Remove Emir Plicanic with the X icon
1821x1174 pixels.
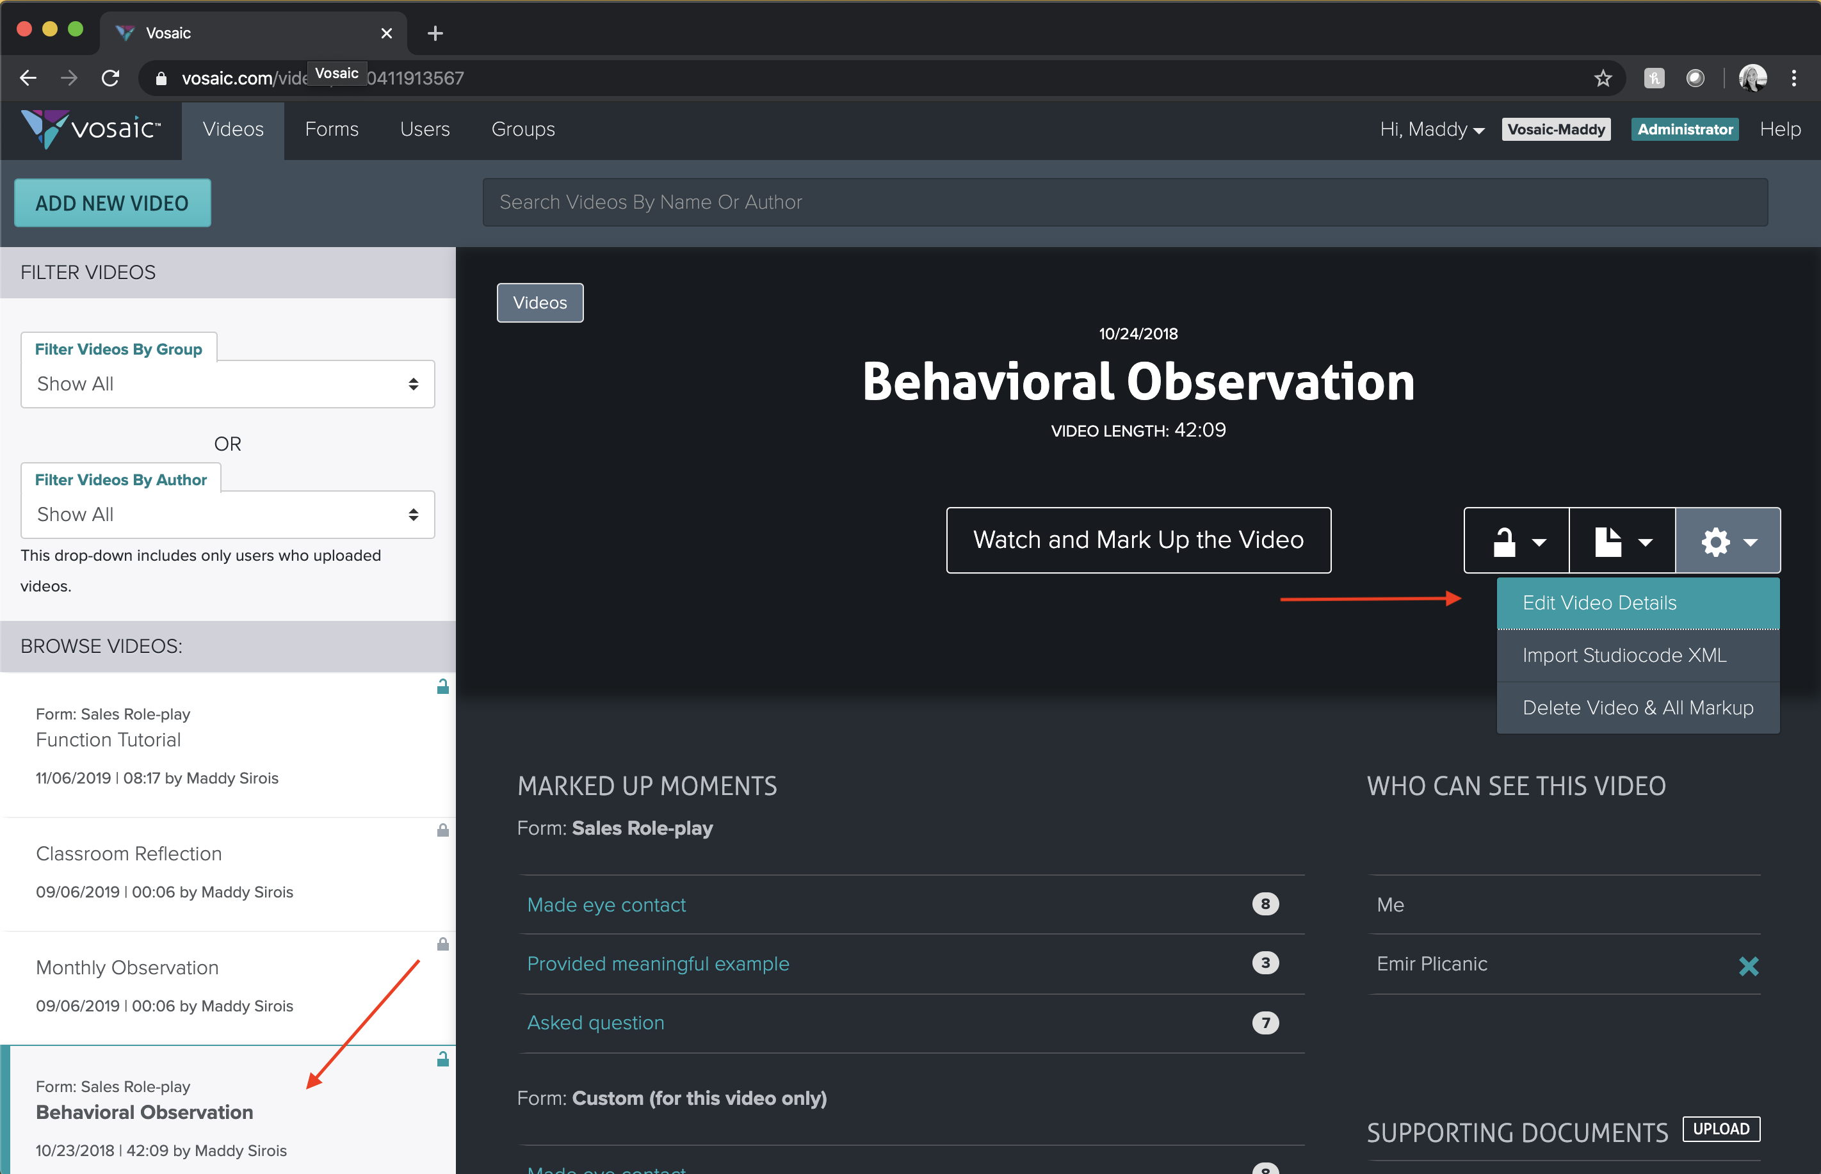click(x=1748, y=966)
